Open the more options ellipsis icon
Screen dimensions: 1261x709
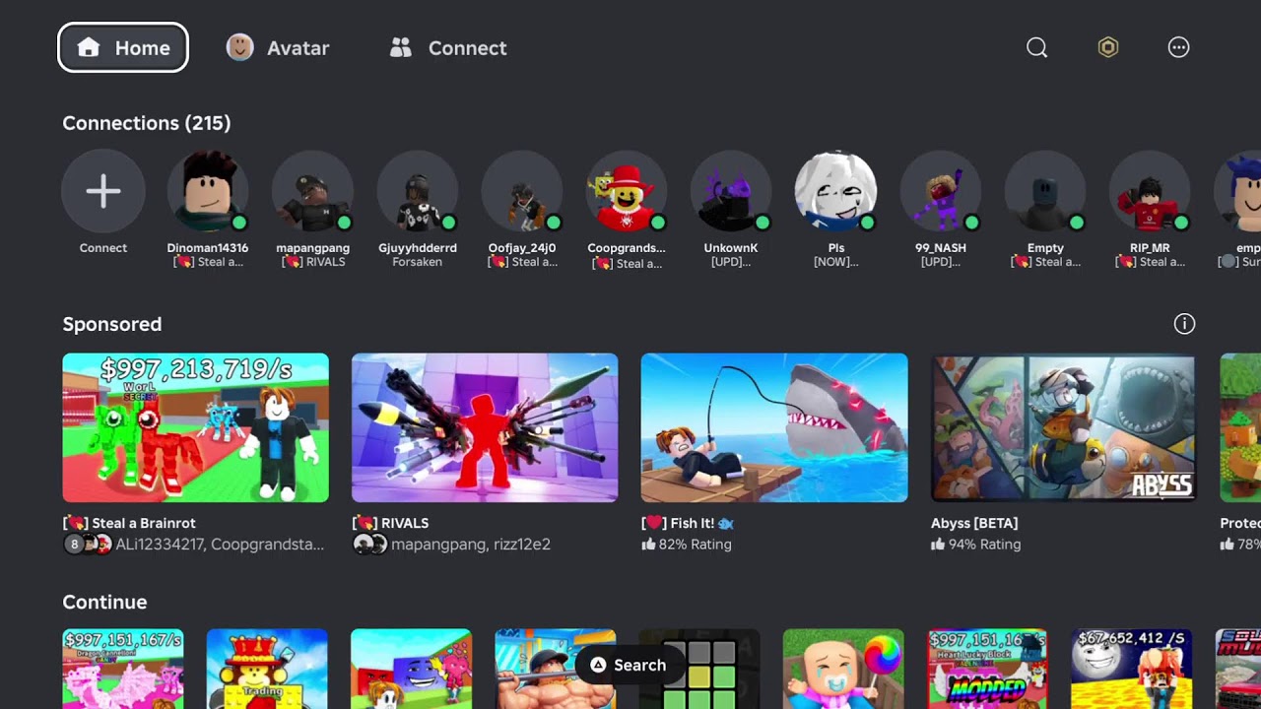coord(1178,47)
